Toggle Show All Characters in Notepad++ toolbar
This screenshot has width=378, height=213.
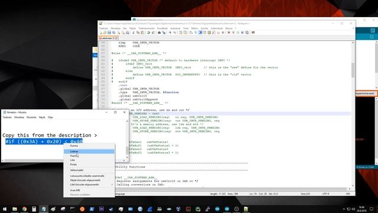click(195, 33)
